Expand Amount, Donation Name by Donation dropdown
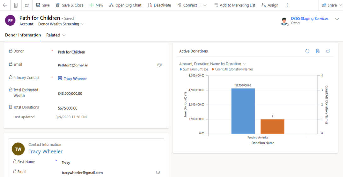Screen dimensions: 343x177 [x=244, y=64]
